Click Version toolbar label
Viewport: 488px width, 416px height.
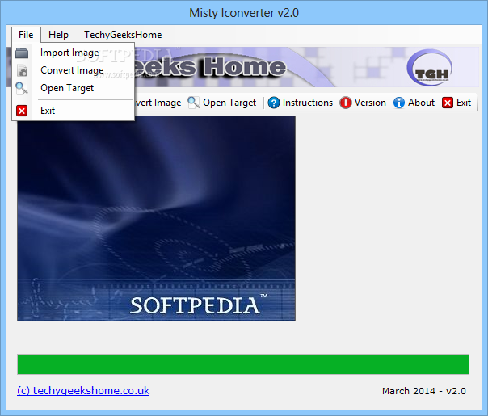click(x=370, y=103)
